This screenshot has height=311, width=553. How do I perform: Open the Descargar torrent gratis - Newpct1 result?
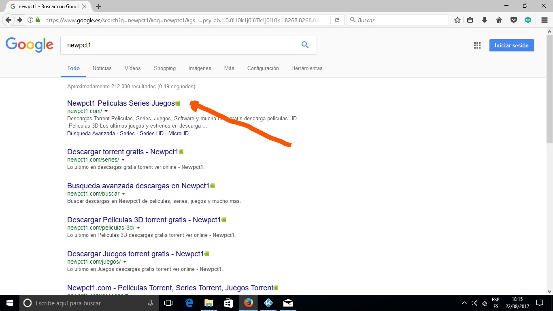[x=123, y=152]
